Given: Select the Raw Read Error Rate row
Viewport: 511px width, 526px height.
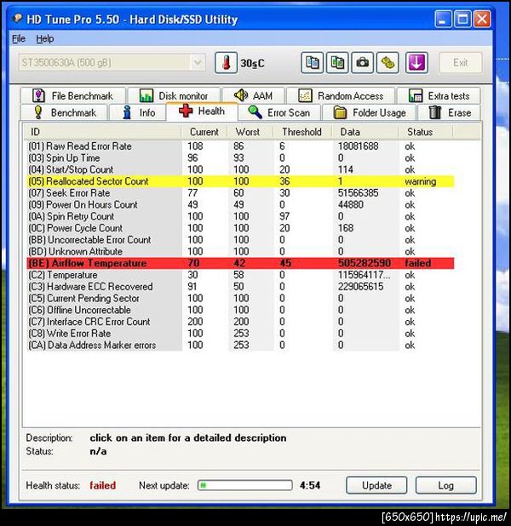Looking at the screenshot, I should [x=240, y=146].
